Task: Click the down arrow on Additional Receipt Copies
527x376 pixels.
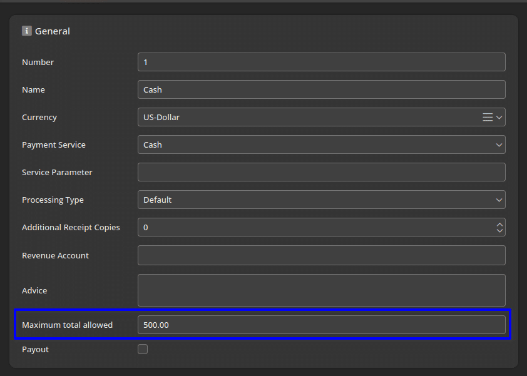Action: 499,230
